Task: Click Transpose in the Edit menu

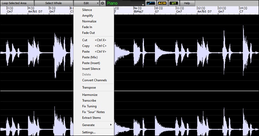Action: click(x=89, y=87)
